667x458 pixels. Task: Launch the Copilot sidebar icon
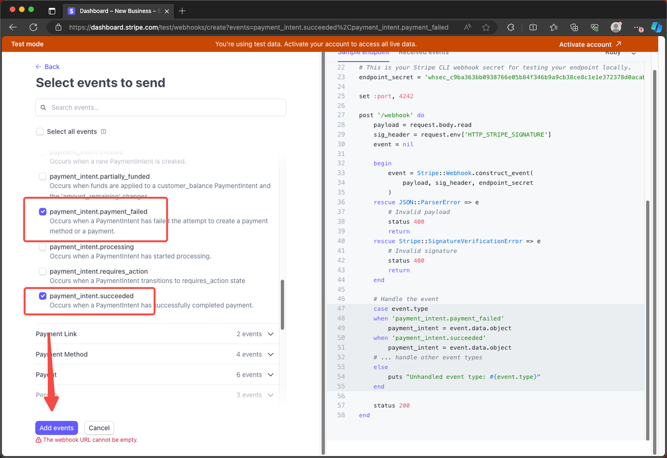tap(657, 28)
